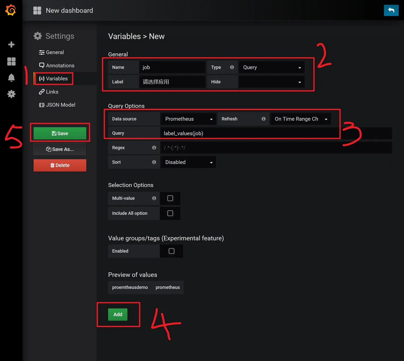Click the Save As... button
Screen dimensions: 404x361
click(60, 149)
